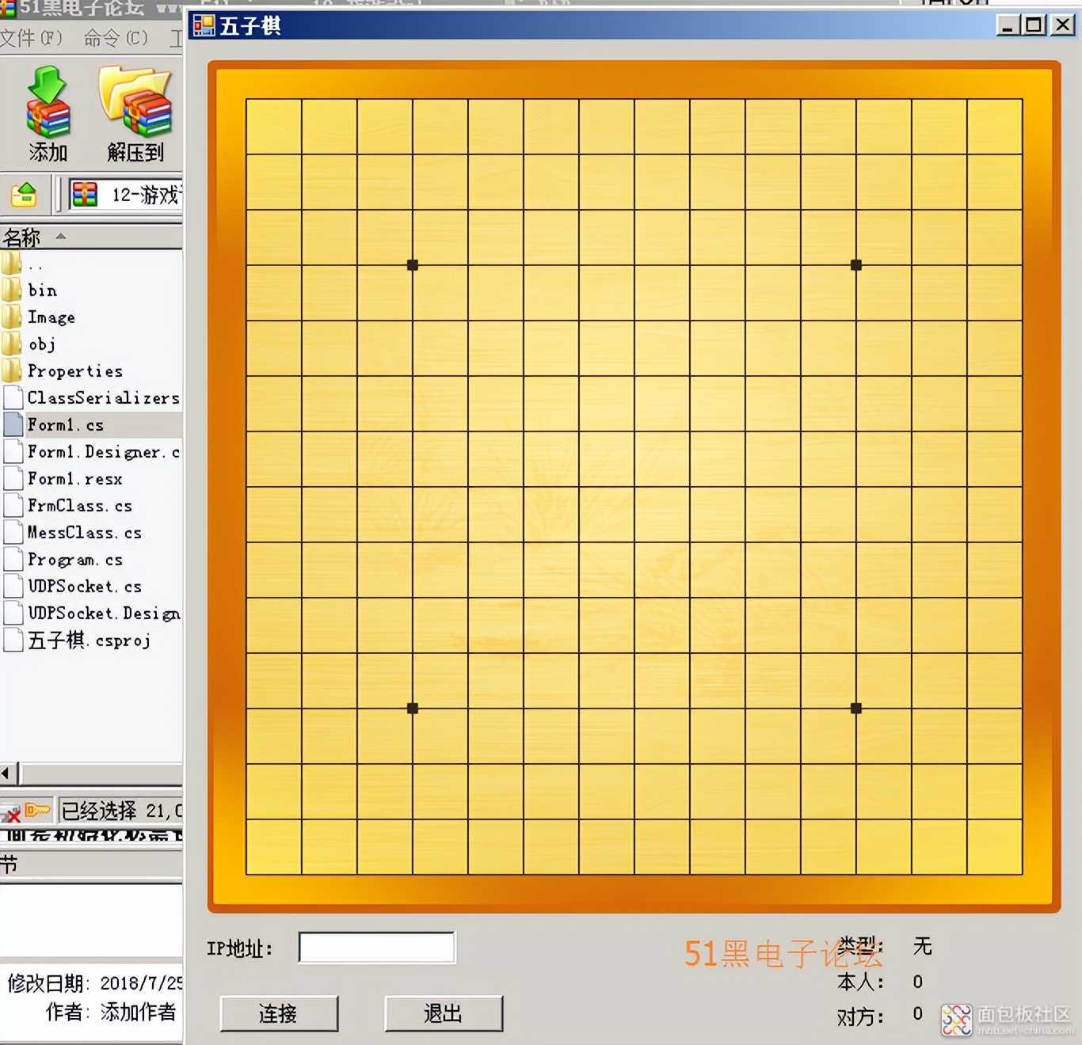Click the Form1.cs file icon
1082x1045 pixels.
(x=13, y=425)
